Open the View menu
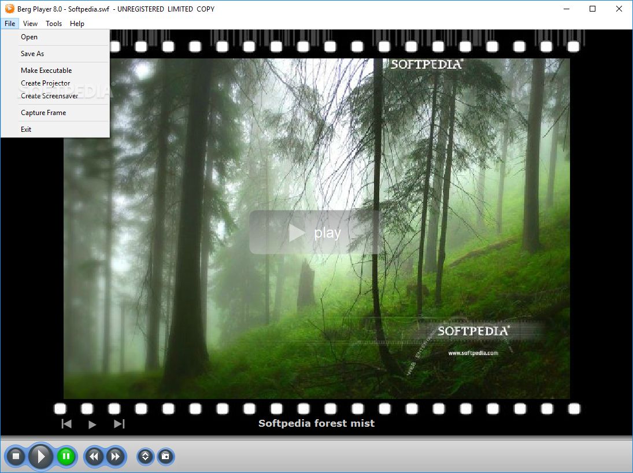 pos(30,24)
